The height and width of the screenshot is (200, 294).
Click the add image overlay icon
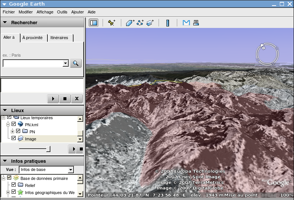tap(150, 23)
